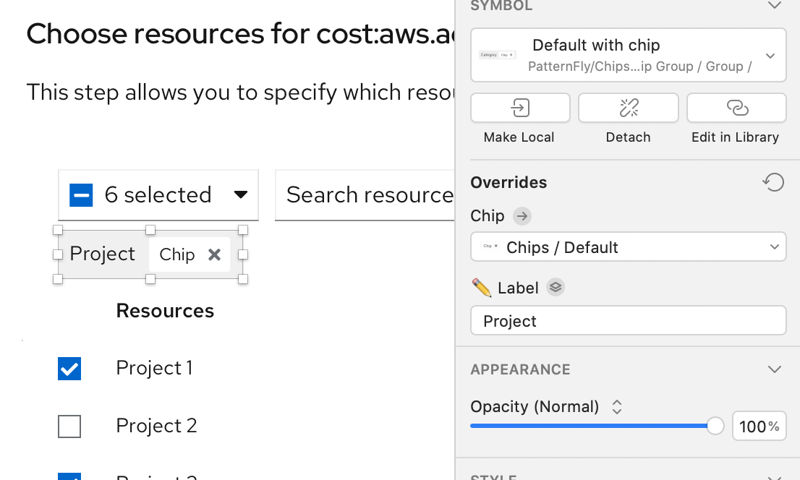Viewport: 800px width, 480px height.
Task: Toggle the blue bulk-select checkbox in 6 selected
Action: point(81,195)
